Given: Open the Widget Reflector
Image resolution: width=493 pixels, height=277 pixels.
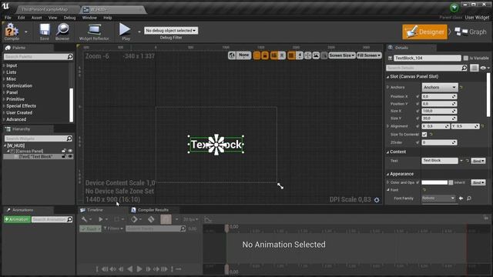Looking at the screenshot, I should click(x=94, y=32).
